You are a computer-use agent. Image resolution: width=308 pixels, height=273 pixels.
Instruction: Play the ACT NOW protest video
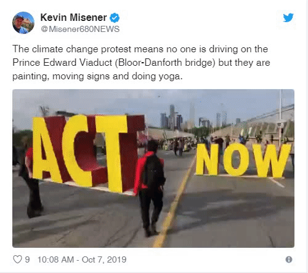tap(153, 168)
